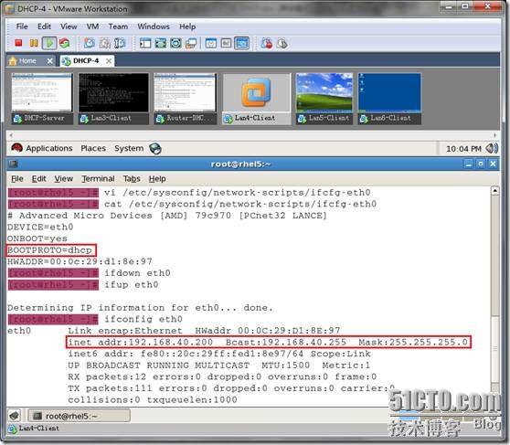Click the terminal window menu icon
Image resolution: width=510 pixels, height=445 pixels.
tap(13, 164)
